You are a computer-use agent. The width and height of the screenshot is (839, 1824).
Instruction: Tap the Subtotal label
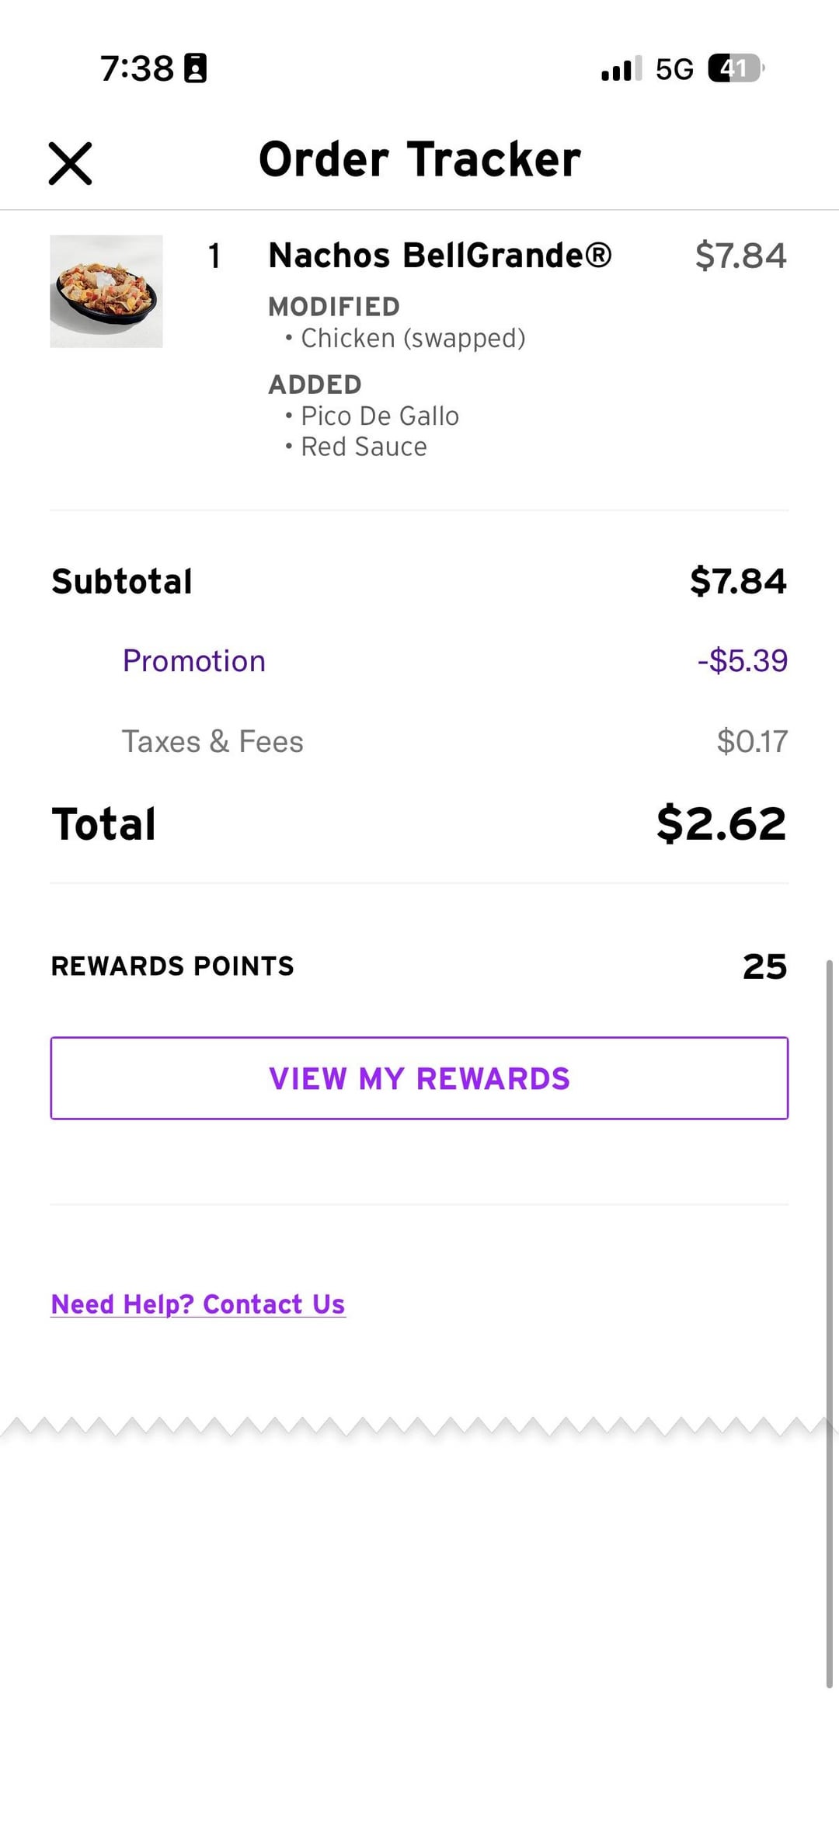point(122,582)
